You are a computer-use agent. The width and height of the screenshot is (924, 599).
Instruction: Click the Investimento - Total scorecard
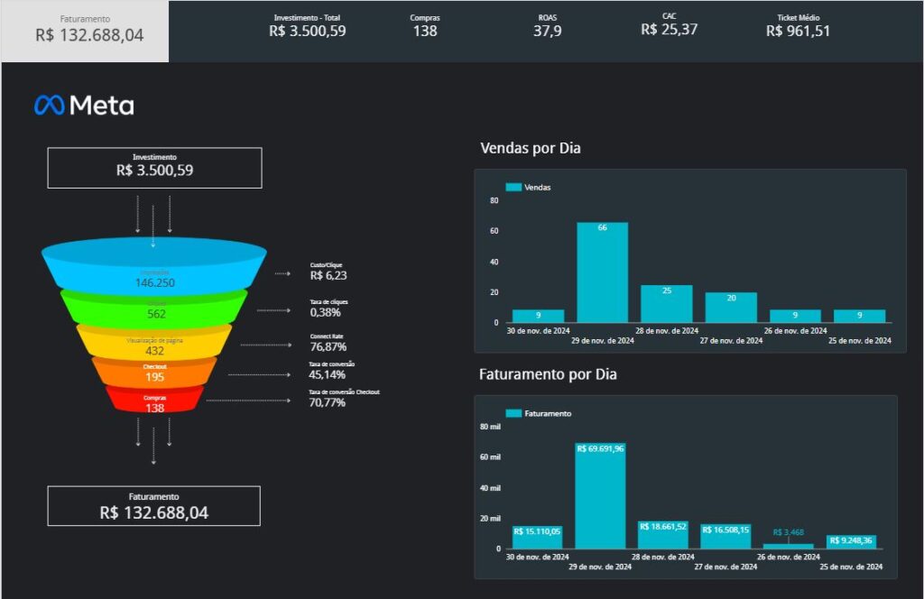(x=307, y=26)
